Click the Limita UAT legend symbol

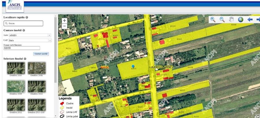pyautogui.click(x=62, y=112)
